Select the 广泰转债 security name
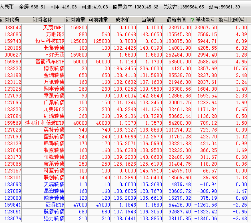 [x=54, y=103]
